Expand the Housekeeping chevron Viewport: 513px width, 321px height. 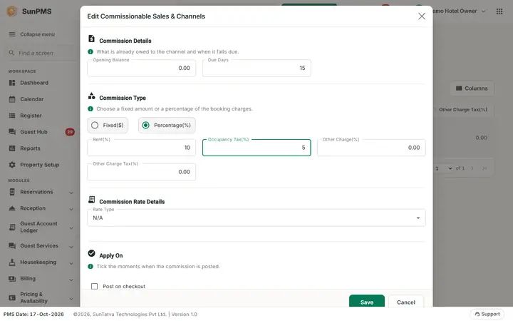[71, 263]
